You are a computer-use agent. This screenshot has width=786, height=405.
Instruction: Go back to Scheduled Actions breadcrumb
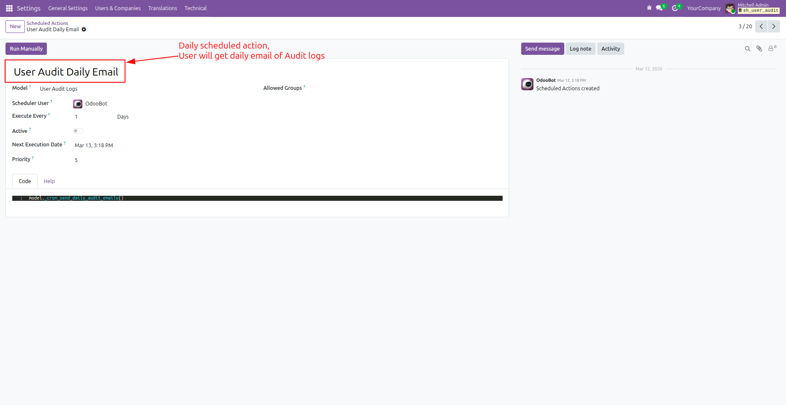47,23
